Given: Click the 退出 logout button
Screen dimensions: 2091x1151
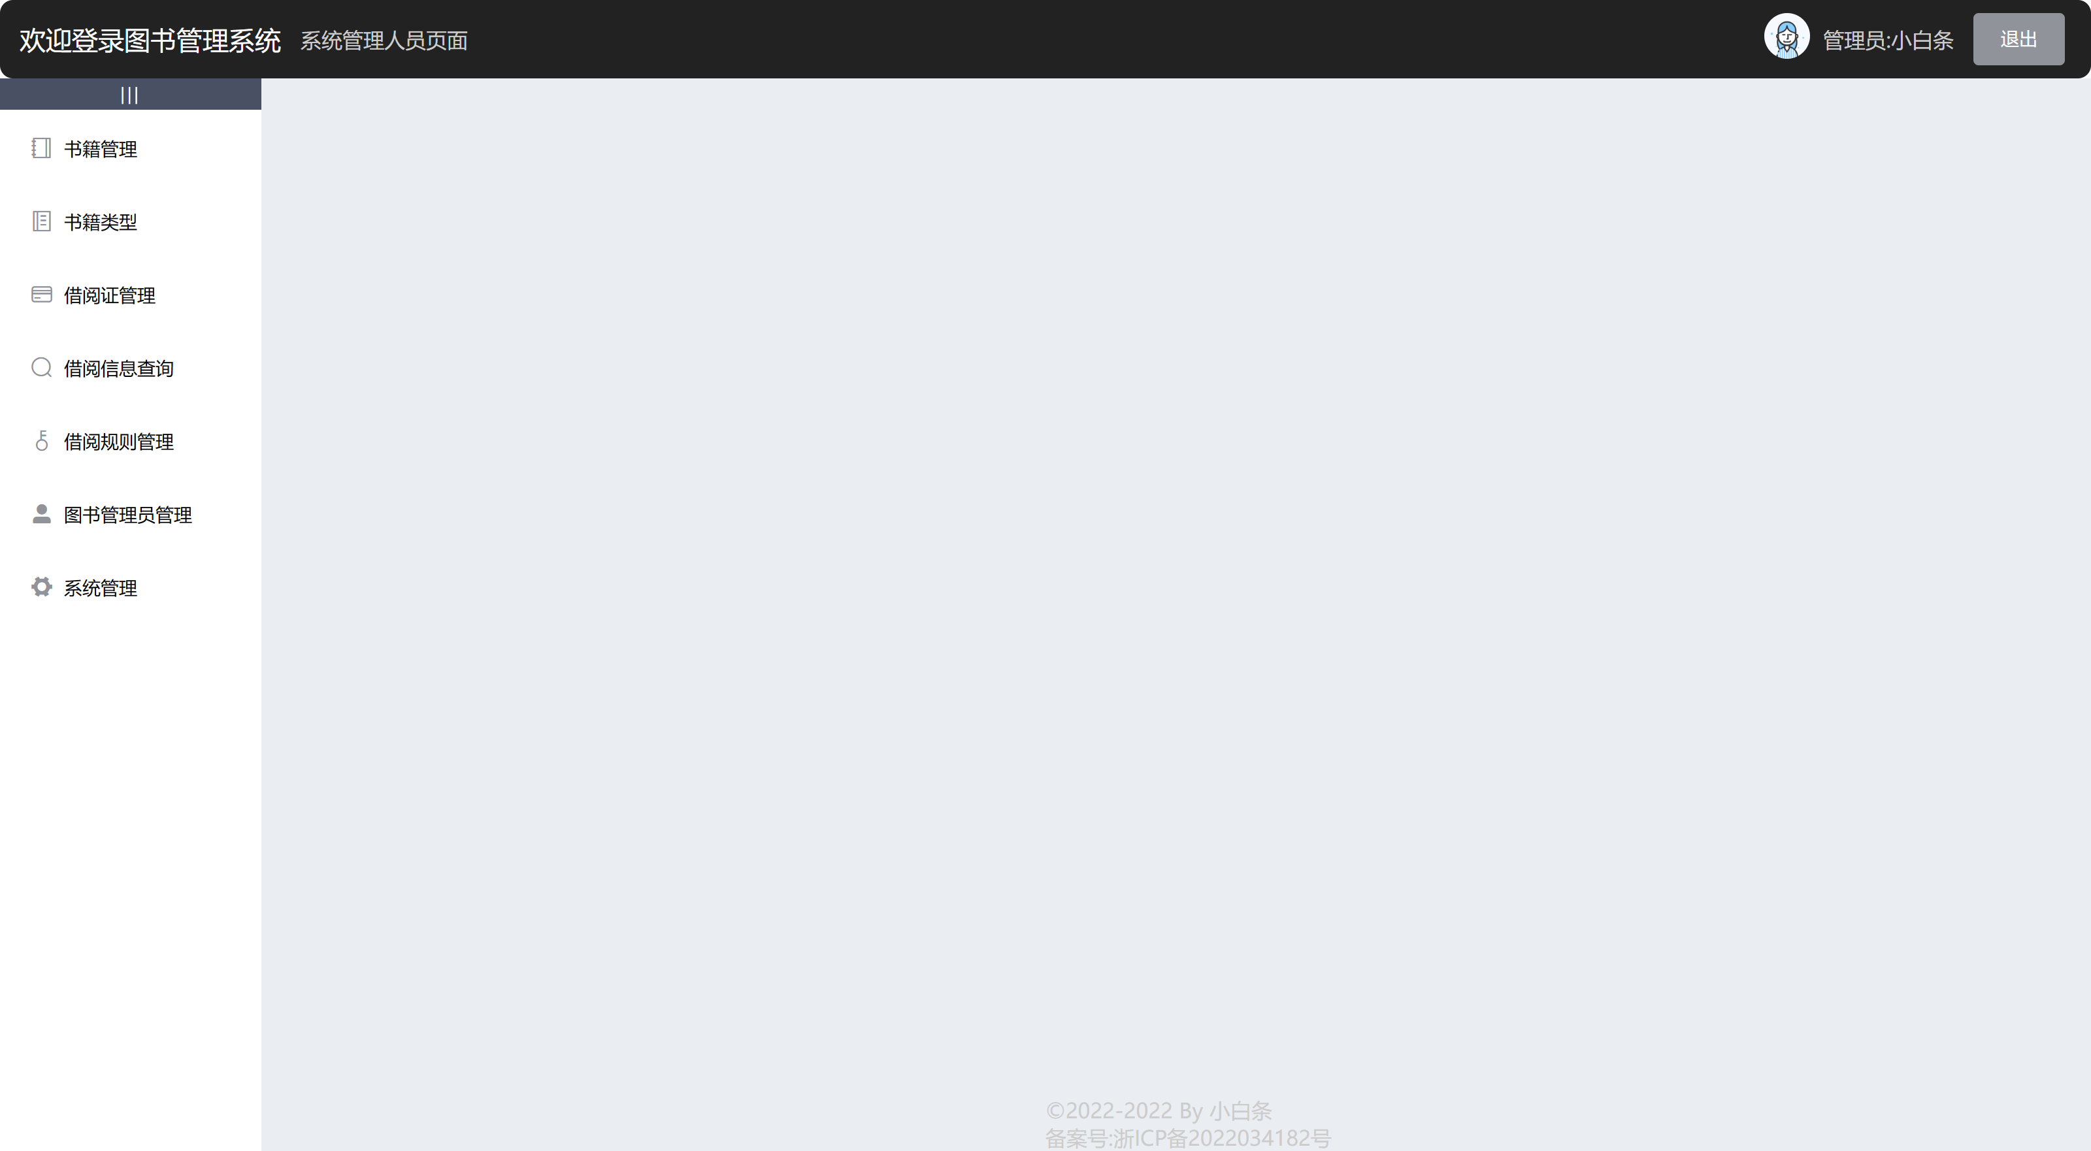Looking at the screenshot, I should point(2017,39).
